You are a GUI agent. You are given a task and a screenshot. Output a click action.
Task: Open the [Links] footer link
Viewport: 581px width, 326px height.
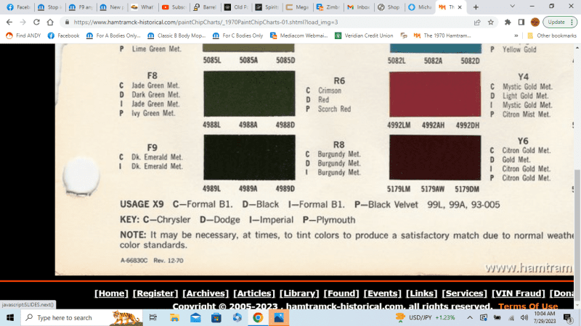point(422,293)
